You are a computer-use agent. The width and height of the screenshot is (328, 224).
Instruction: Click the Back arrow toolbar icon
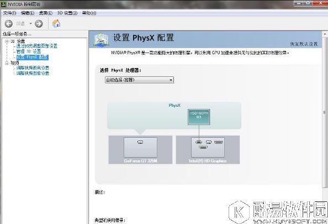tap(9, 24)
